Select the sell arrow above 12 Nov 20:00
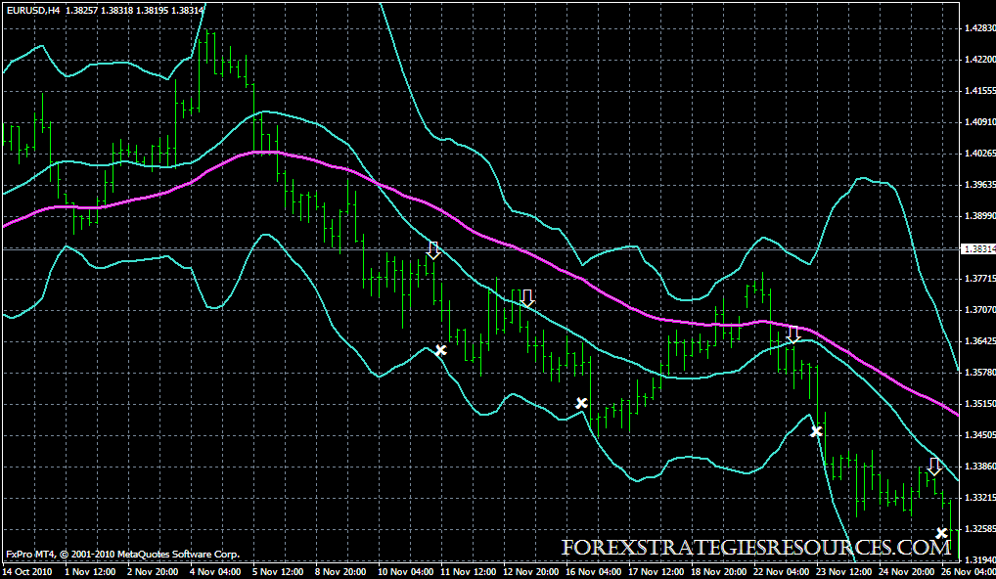 click(526, 298)
